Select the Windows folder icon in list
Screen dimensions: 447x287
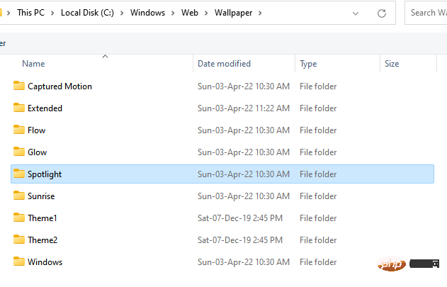[x=19, y=261]
